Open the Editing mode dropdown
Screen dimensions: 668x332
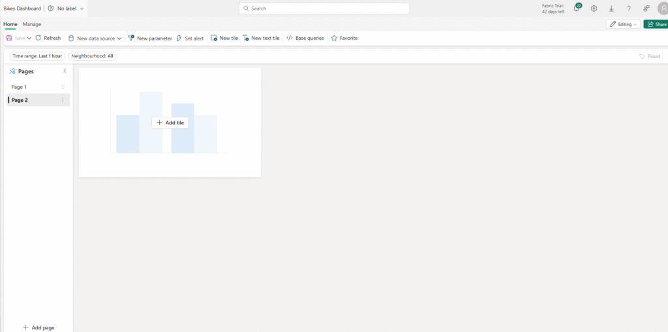pyautogui.click(x=623, y=24)
